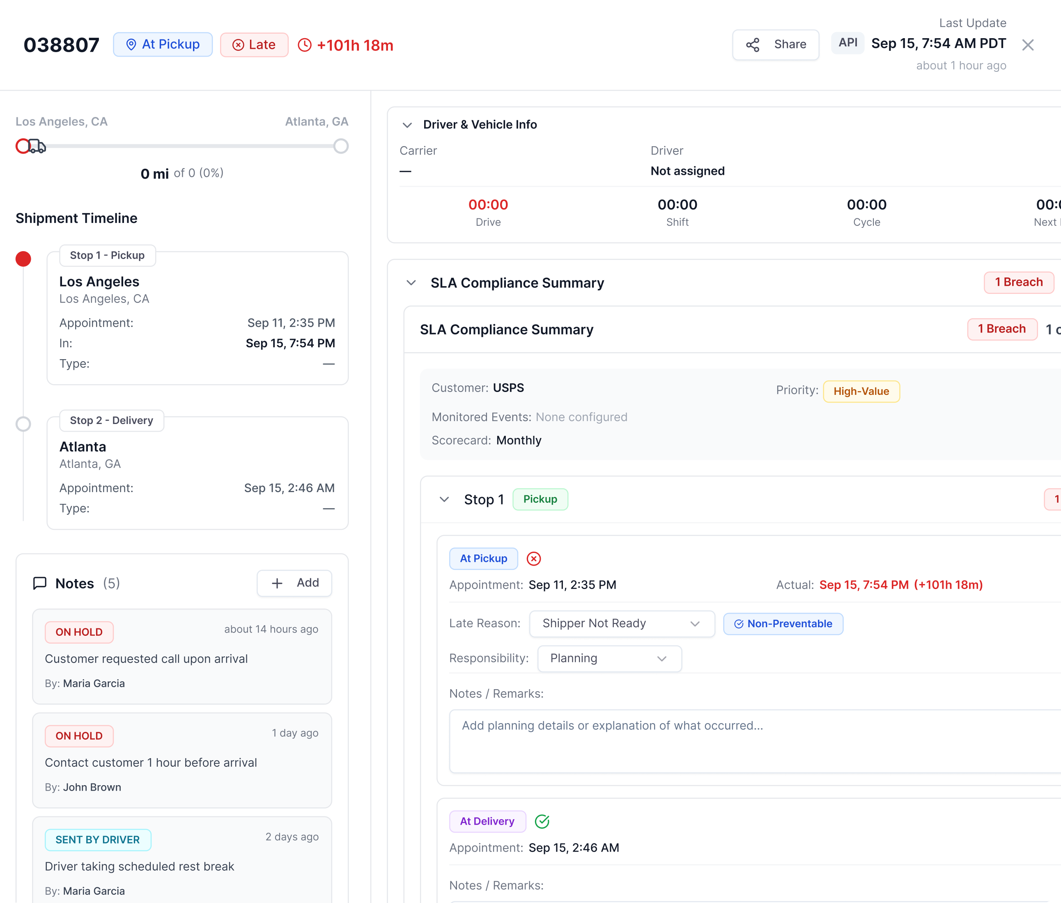Click the USPS customer name
Viewport: 1061px width, 903px height.
point(508,387)
